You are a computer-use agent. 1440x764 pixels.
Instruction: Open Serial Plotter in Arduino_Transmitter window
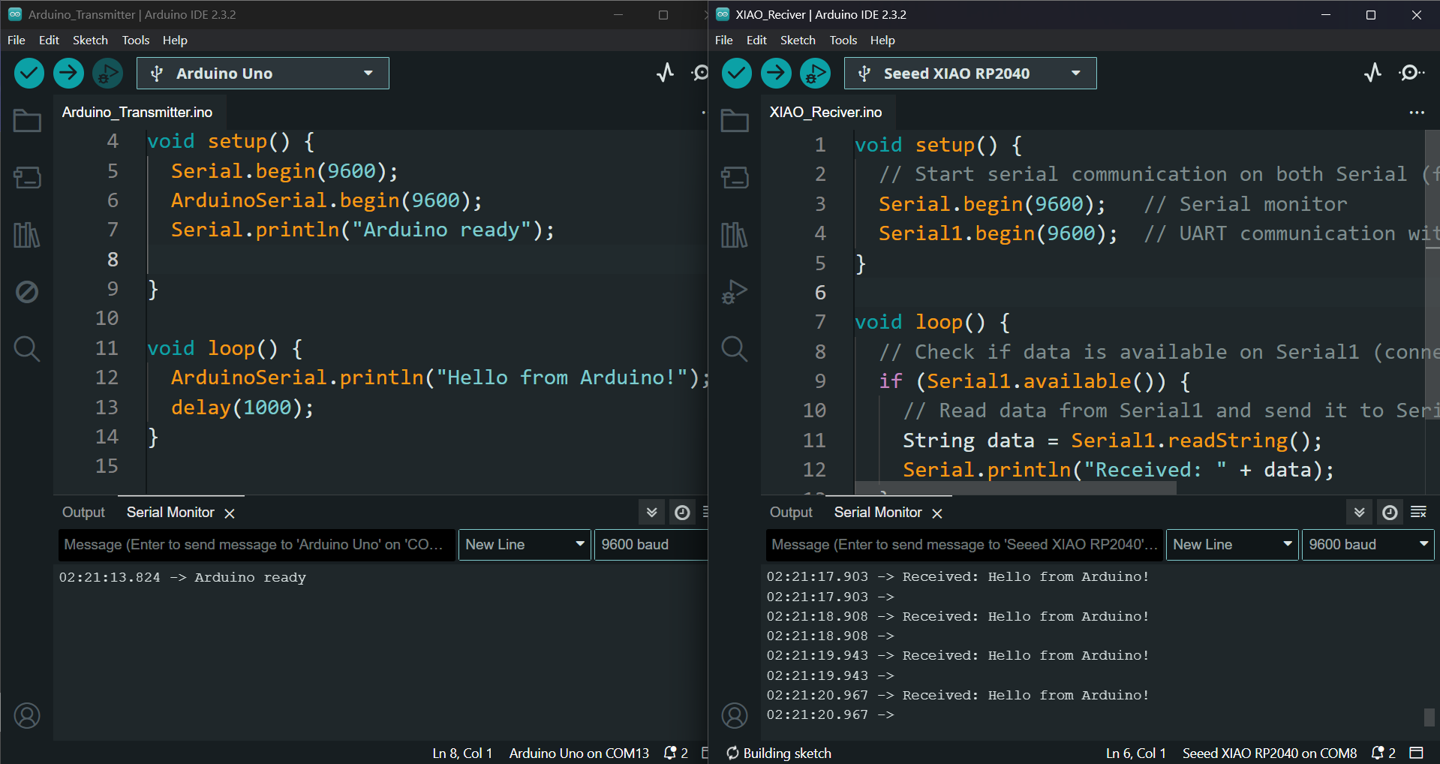pos(665,73)
